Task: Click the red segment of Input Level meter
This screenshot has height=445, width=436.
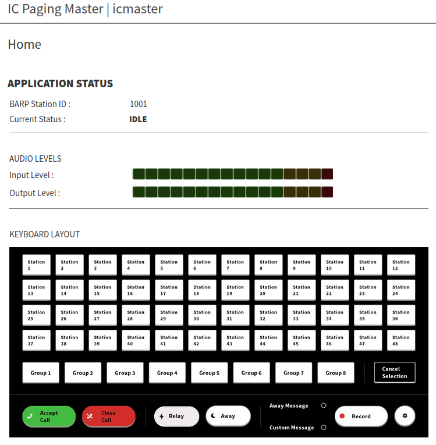Action: coord(327,174)
